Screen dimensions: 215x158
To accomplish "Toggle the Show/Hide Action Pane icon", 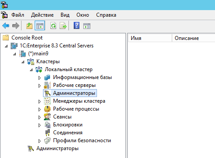I will tap(87, 26).
